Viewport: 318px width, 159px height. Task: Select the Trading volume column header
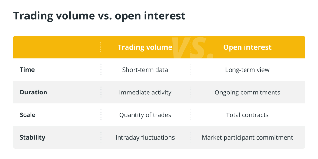[x=145, y=47]
